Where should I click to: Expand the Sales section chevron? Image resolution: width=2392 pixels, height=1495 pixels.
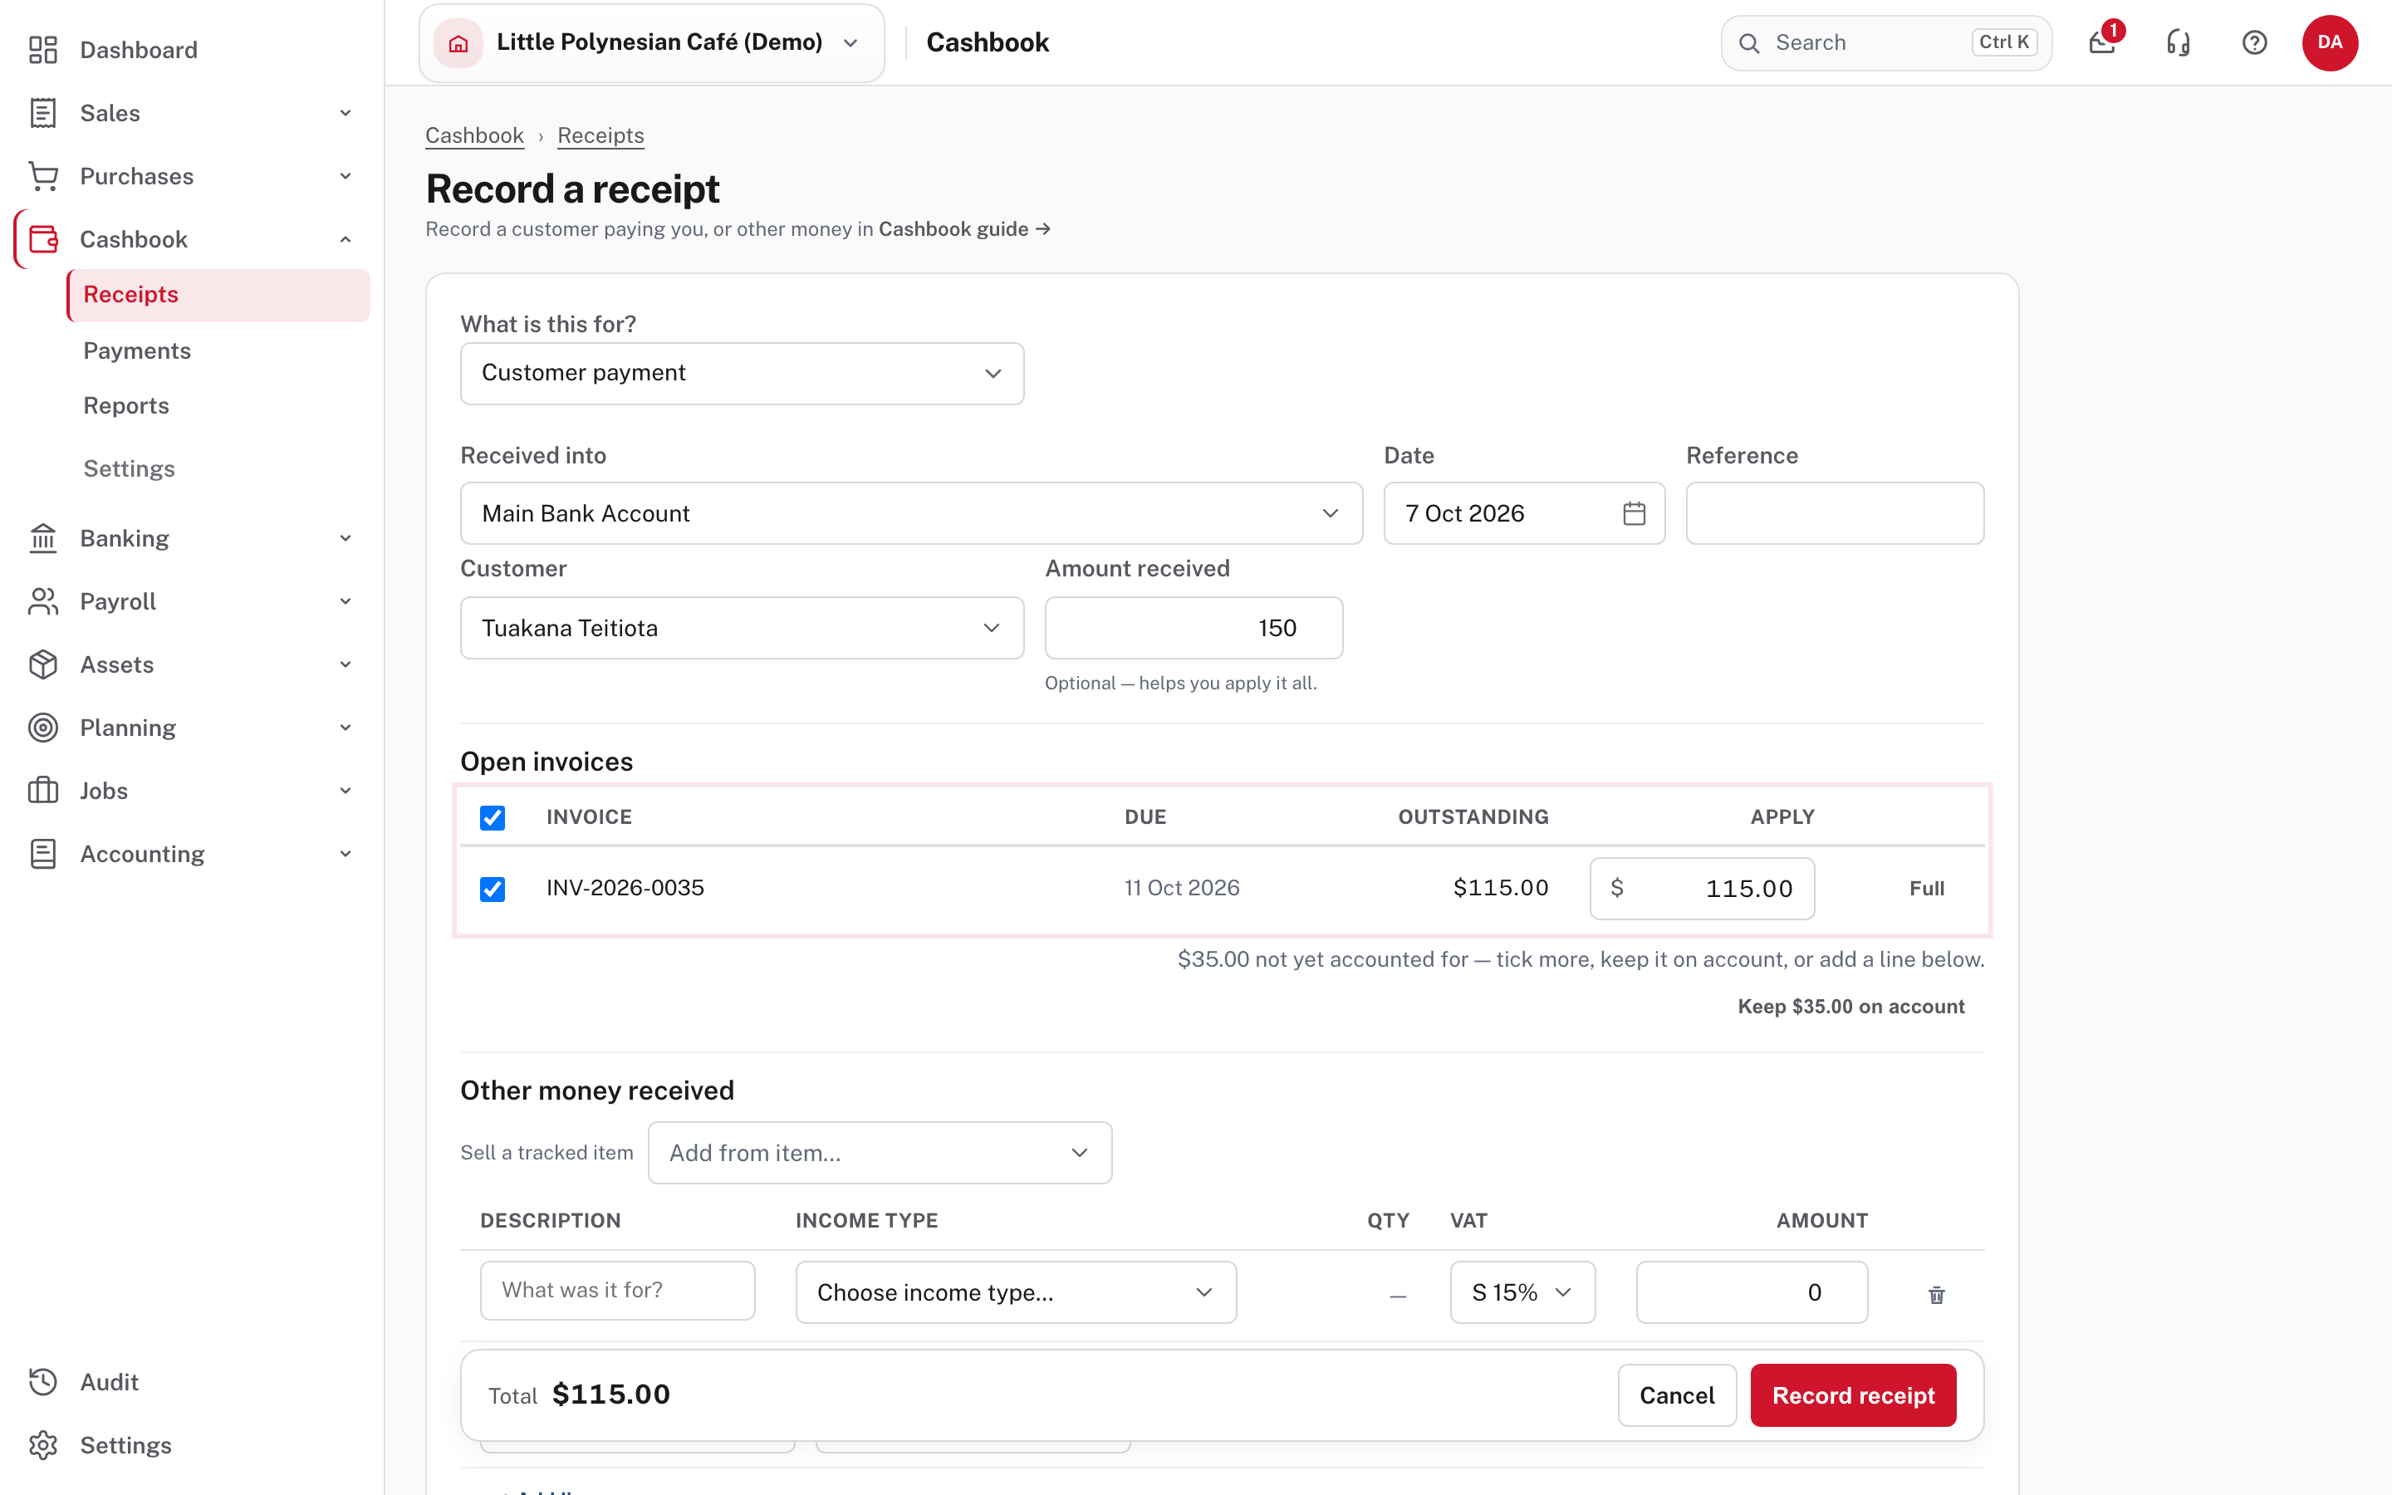345,113
